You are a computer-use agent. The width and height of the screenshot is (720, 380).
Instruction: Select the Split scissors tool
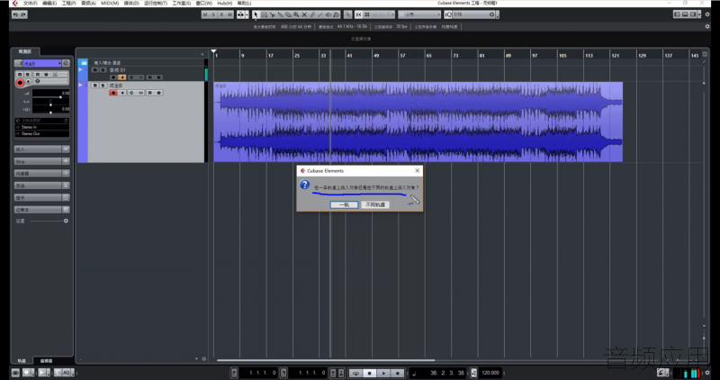273,14
